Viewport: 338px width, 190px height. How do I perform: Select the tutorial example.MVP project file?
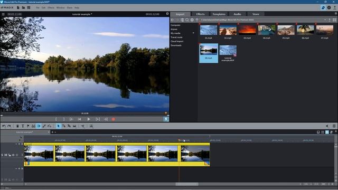(x=228, y=51)
